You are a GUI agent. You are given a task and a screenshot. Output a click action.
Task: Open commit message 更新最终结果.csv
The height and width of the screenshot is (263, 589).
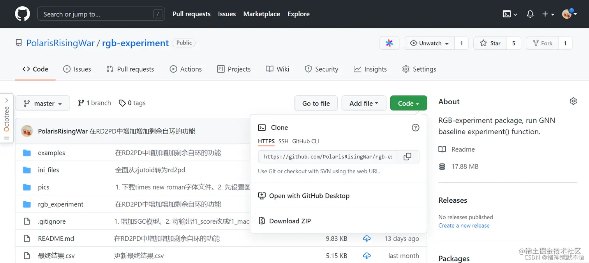[139, 256]
